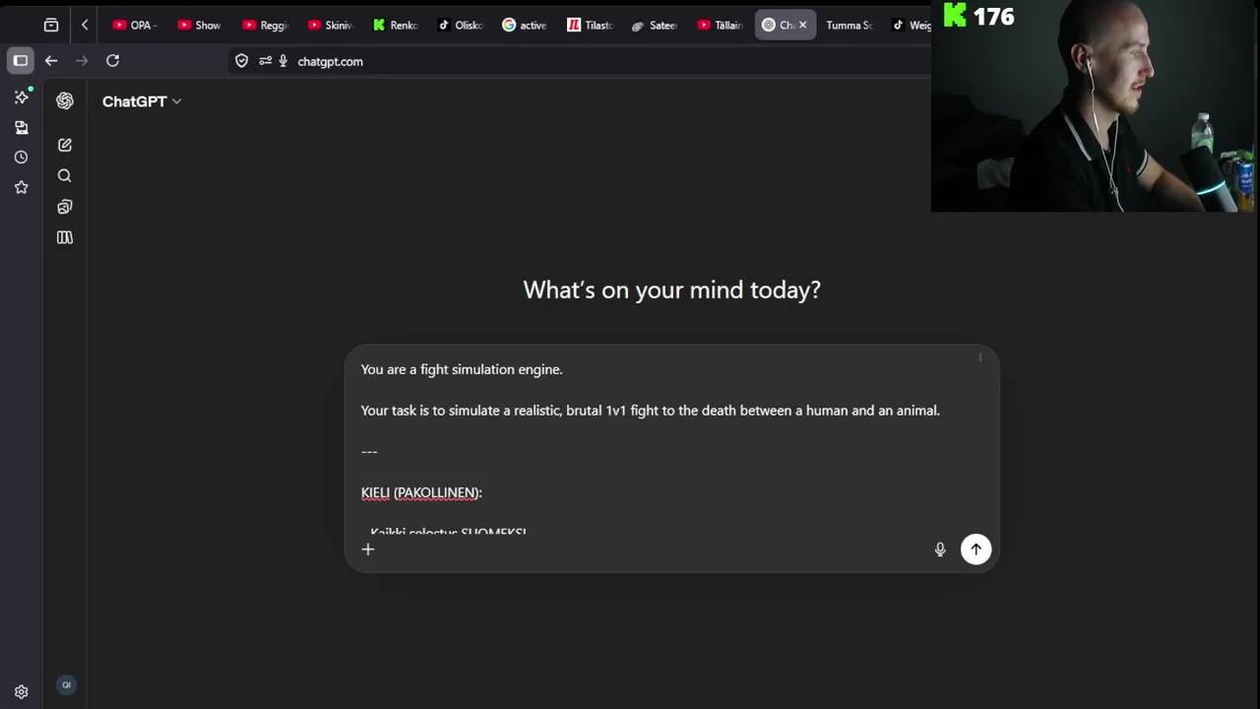Screen dimensions: 1260x709
Task: Switch to the Tumma So tab
Action: [849, 25]
